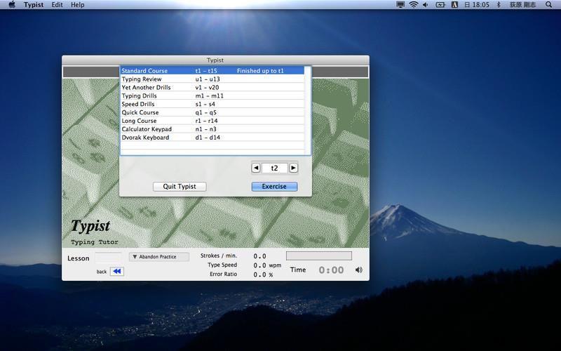The image size is (561, 351).
Task: Open the input source menu icon
Action: pyautogui.click(x=454, y=5)
